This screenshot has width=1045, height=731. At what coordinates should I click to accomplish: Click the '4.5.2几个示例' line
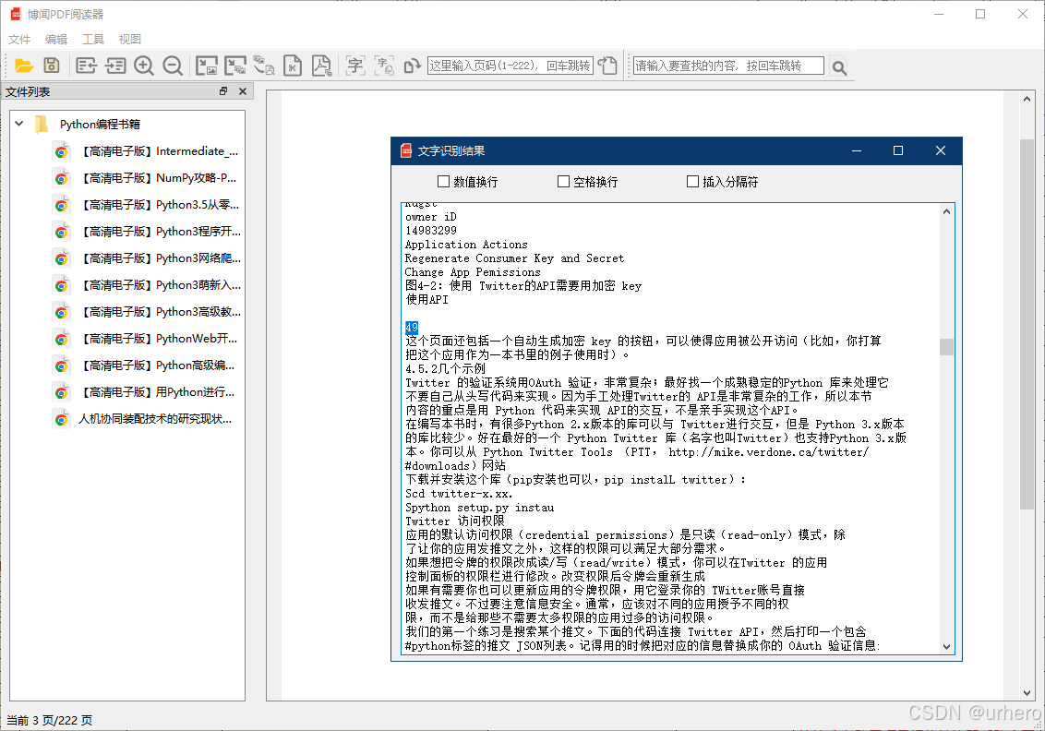(x=445, y=368)
